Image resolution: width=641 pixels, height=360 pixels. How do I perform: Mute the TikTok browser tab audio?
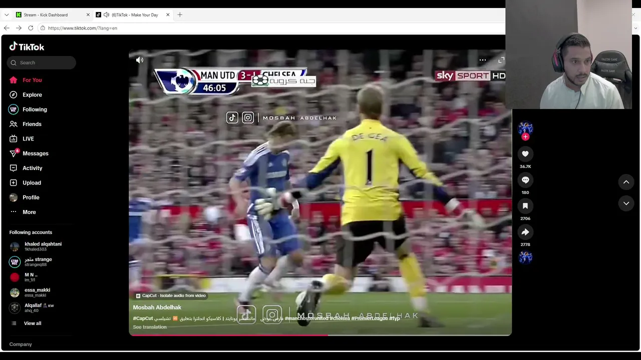106,15
